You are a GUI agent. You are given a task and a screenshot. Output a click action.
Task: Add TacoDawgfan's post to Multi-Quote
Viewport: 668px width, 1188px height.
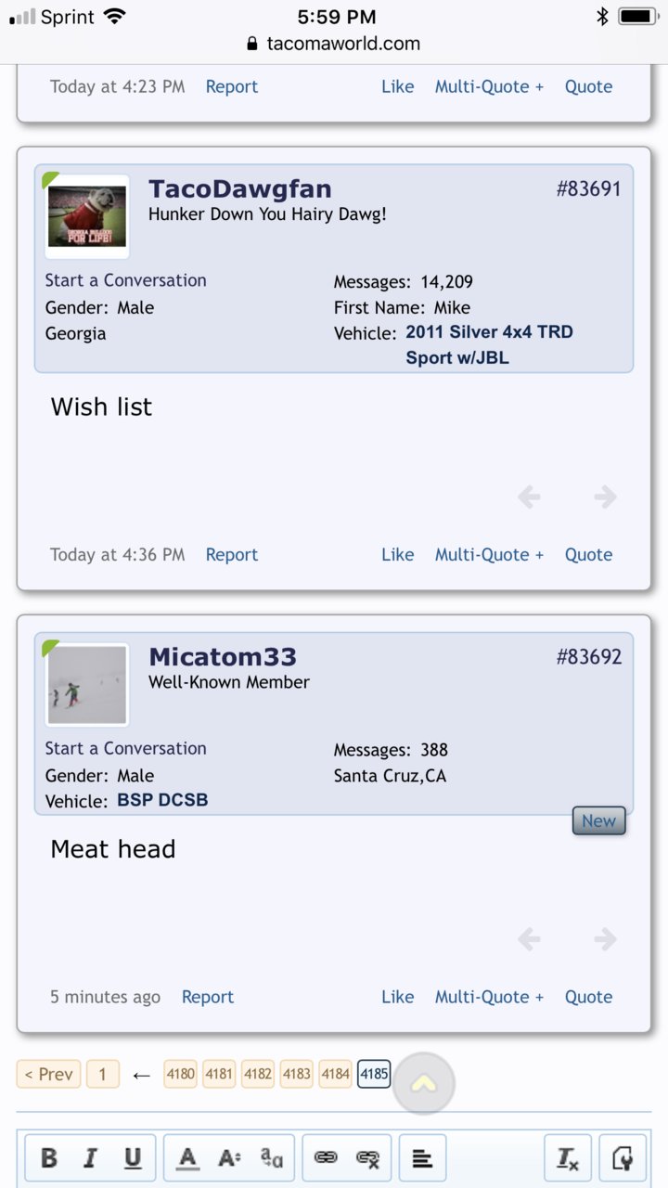click(x=489, y=555)
